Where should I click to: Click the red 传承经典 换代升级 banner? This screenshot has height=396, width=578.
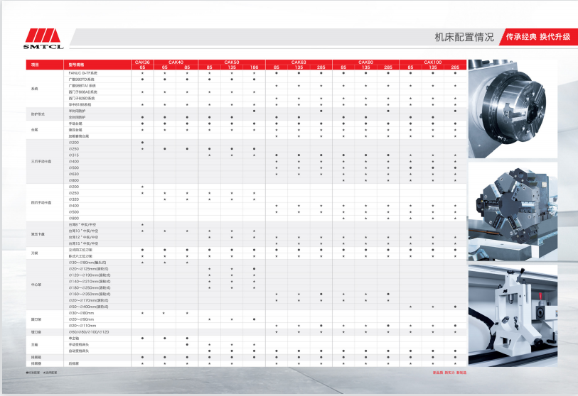[537, 37]
